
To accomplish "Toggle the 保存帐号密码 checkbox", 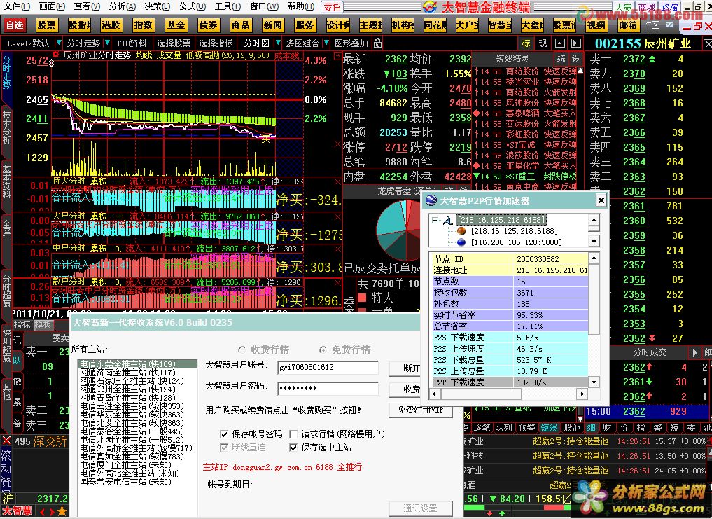I will 223,434.
